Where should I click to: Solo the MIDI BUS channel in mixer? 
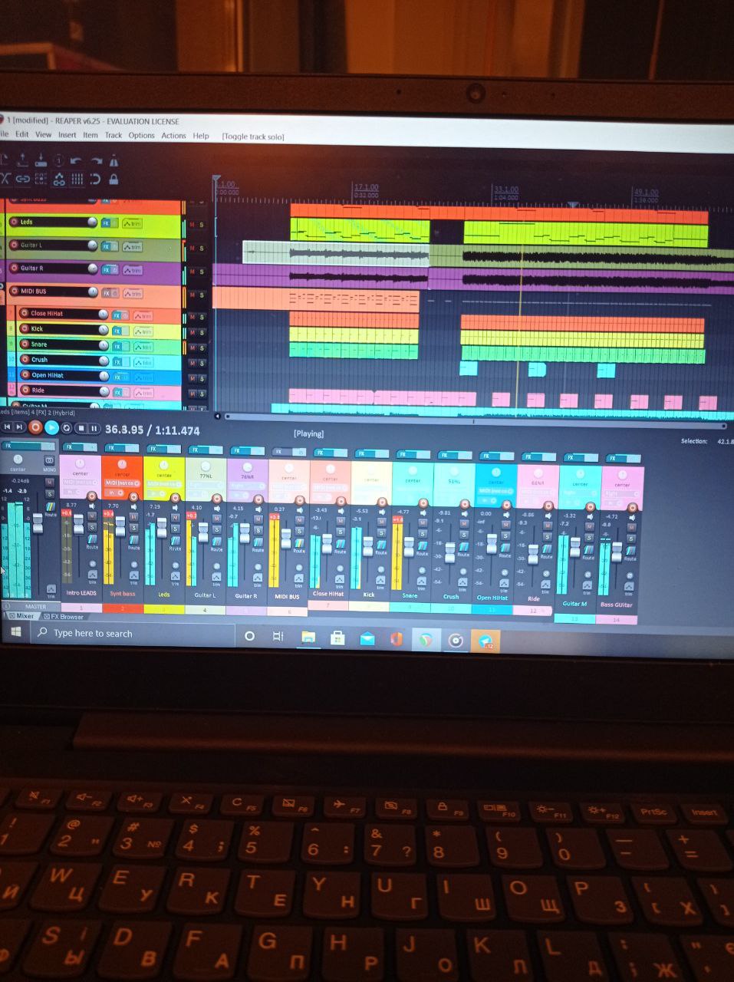[x=299, y=531]
